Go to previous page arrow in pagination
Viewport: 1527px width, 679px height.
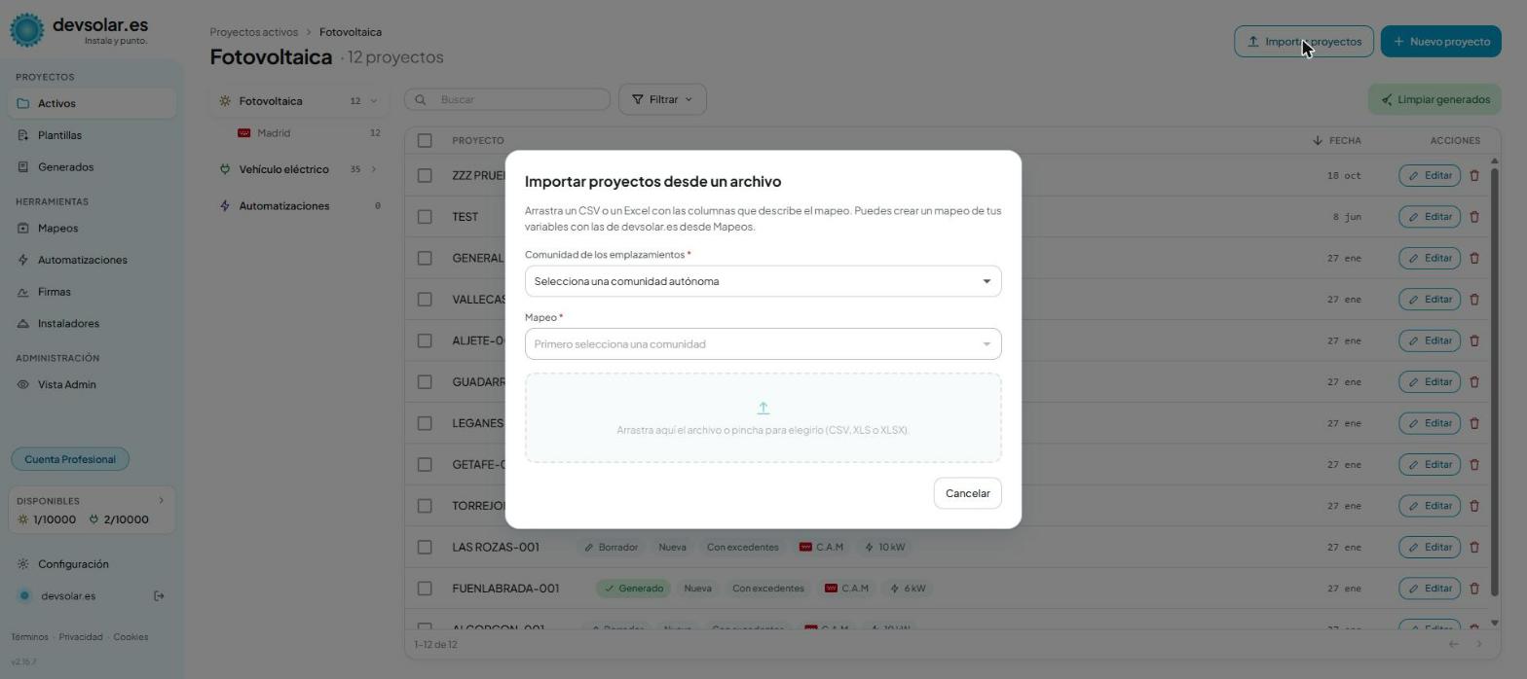[1453, 644]
